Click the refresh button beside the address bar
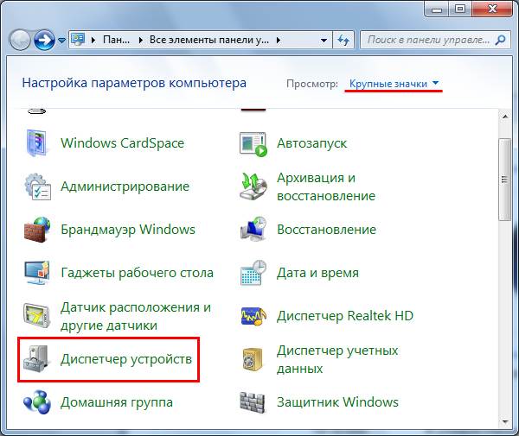Screen dimensions: 519x436 [343, 40]
